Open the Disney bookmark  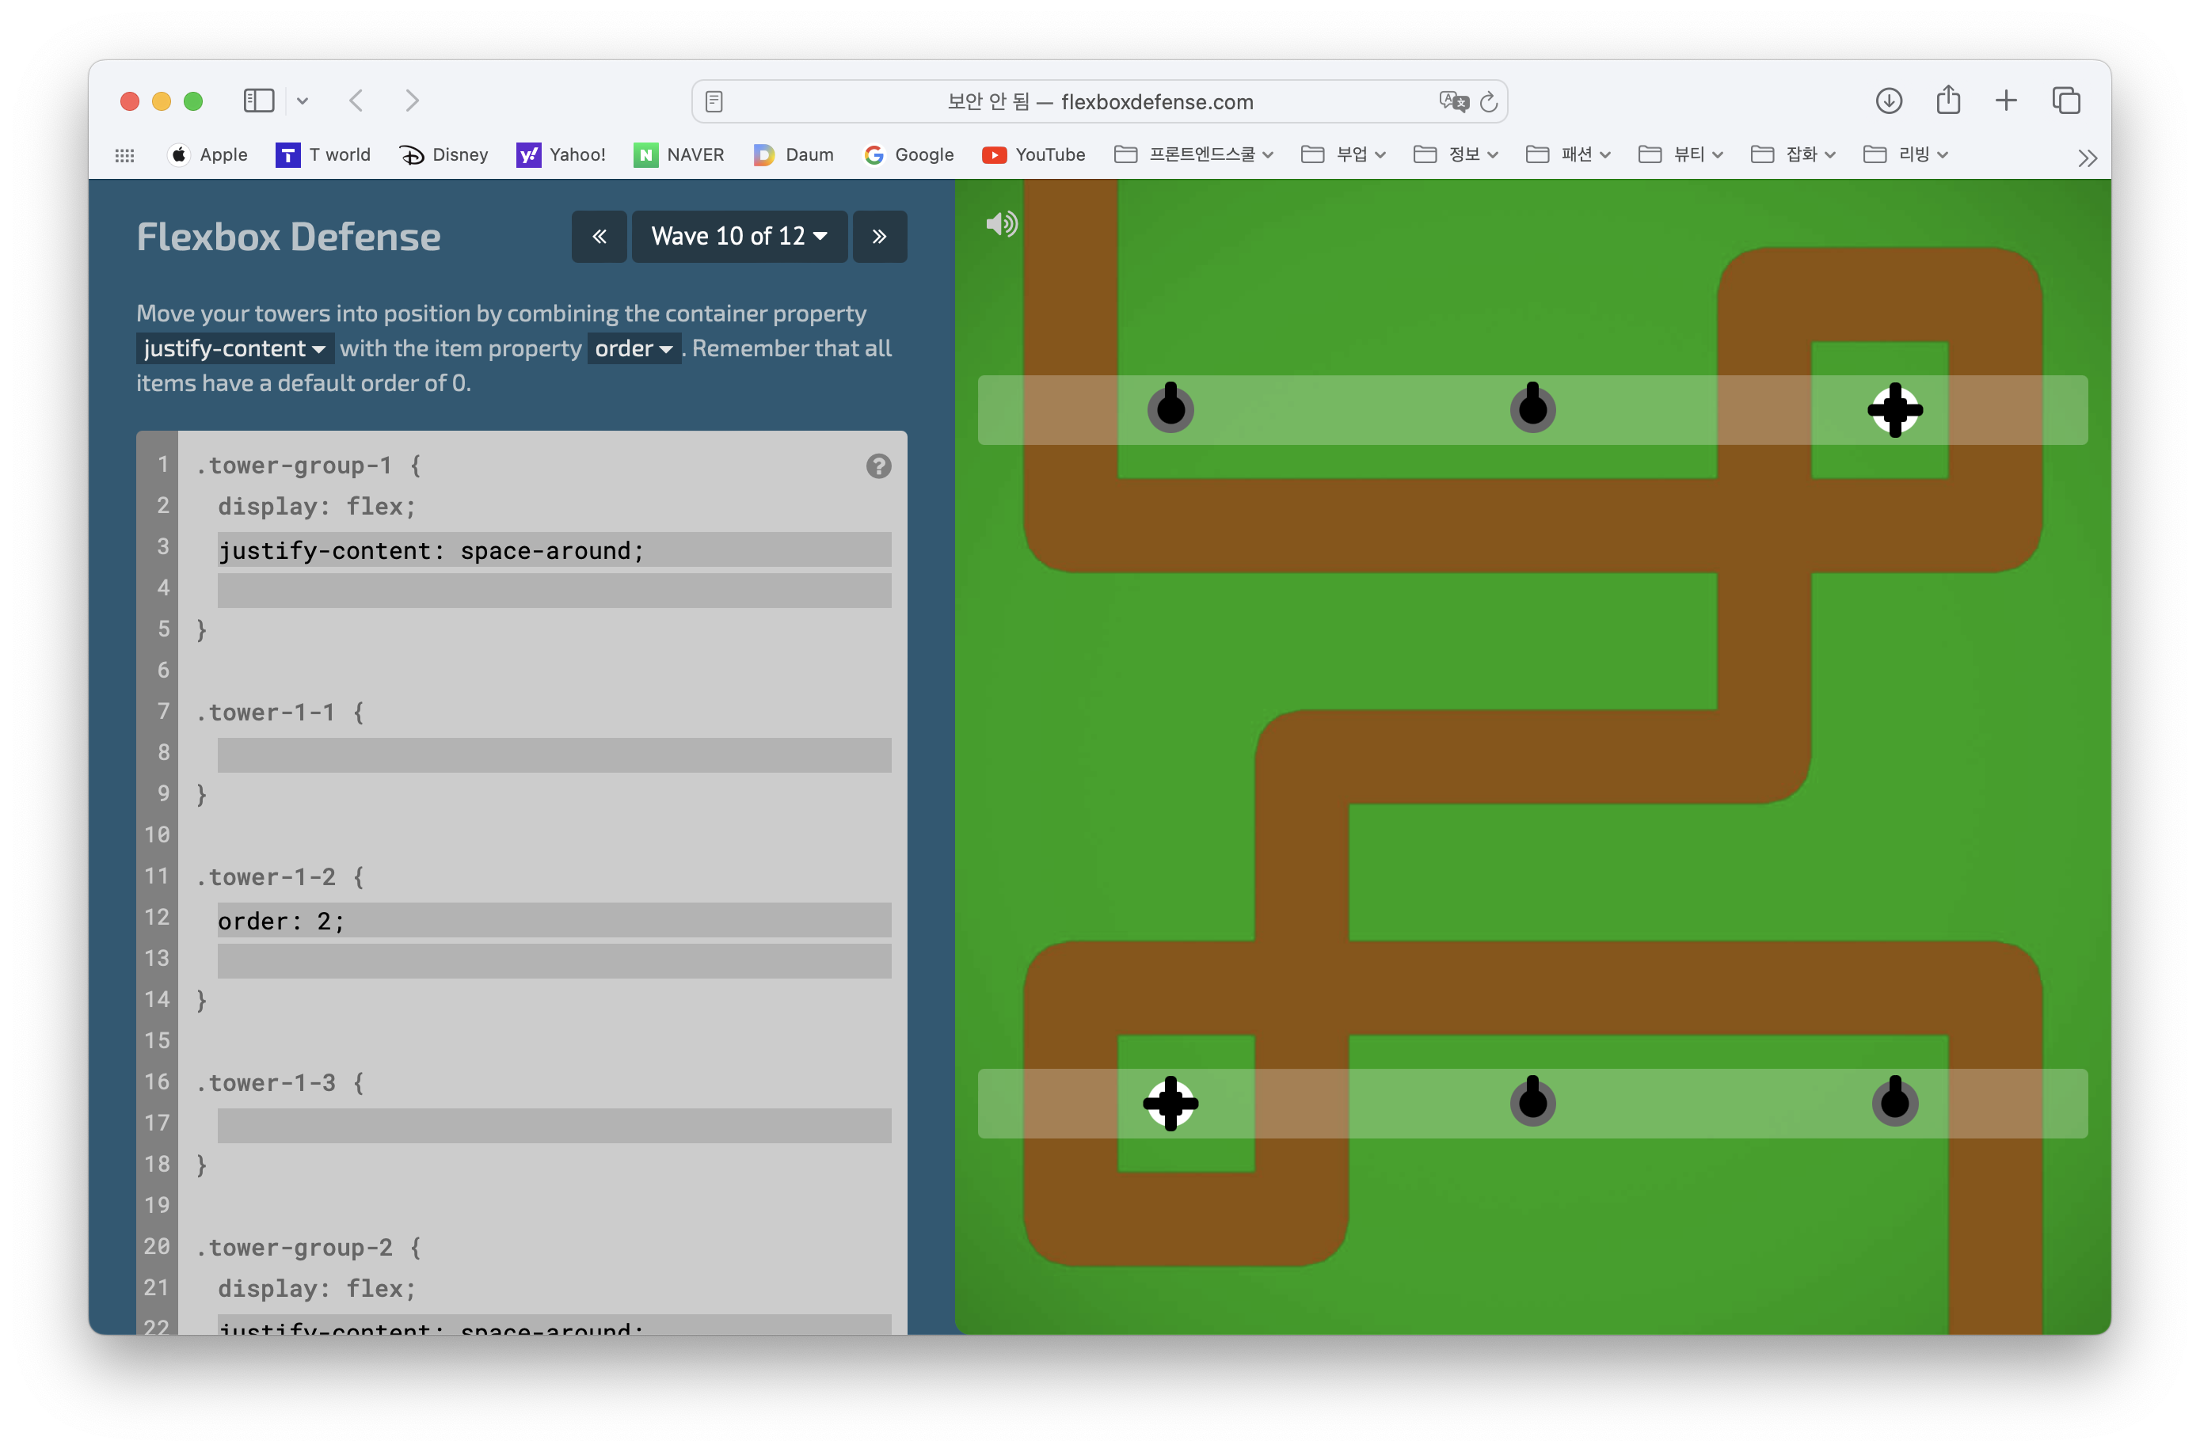tap(443, 154)
